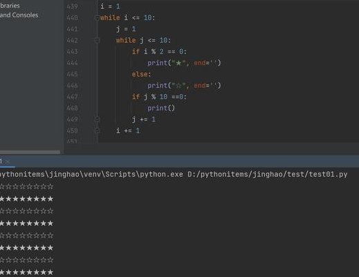Click line number 450 in the gutter
Screen dimensions: 359x277
click(x=72, y=131)
